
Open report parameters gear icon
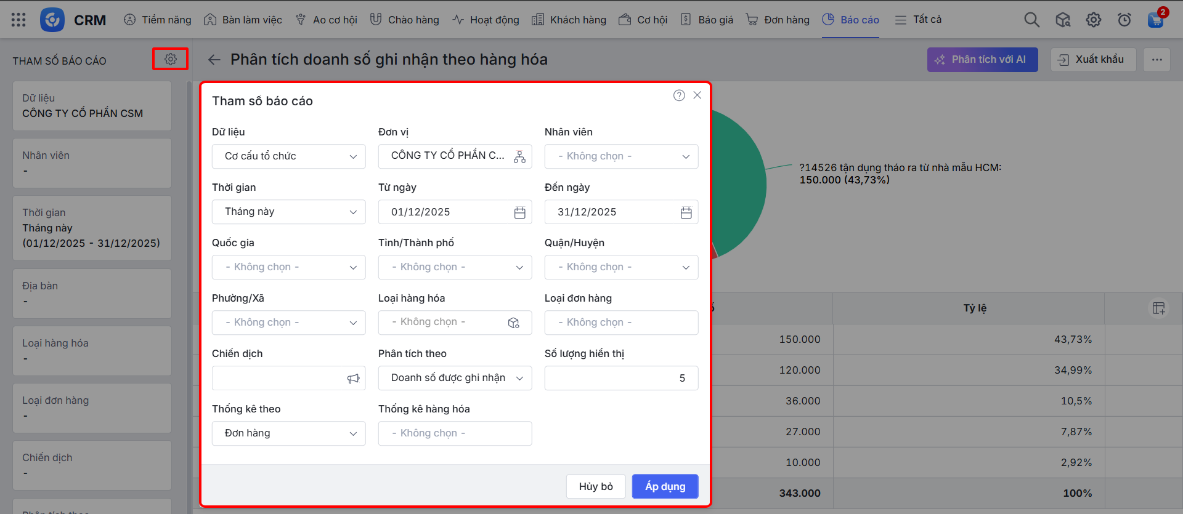[x=171, y=59]
